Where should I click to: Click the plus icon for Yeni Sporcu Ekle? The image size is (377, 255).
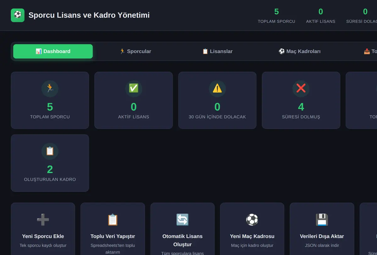click(43, 220)
